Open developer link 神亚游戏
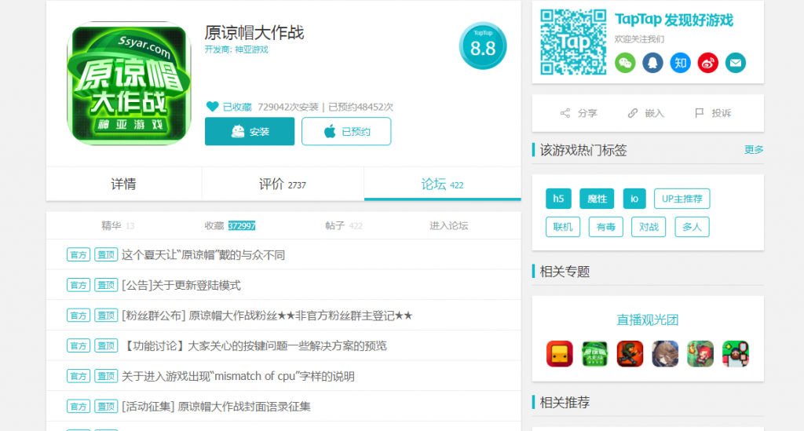The width and height of the screenshot is (804, 431). point(251,49)
